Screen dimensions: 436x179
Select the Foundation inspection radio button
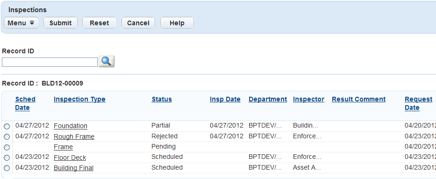pos(7,127)
